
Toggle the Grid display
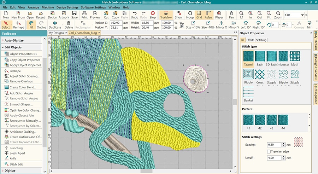pos(199,14)
